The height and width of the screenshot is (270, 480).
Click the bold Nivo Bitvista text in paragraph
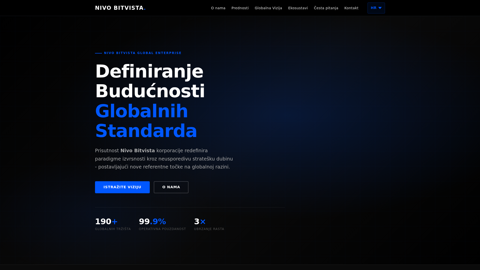coord(137,151)
